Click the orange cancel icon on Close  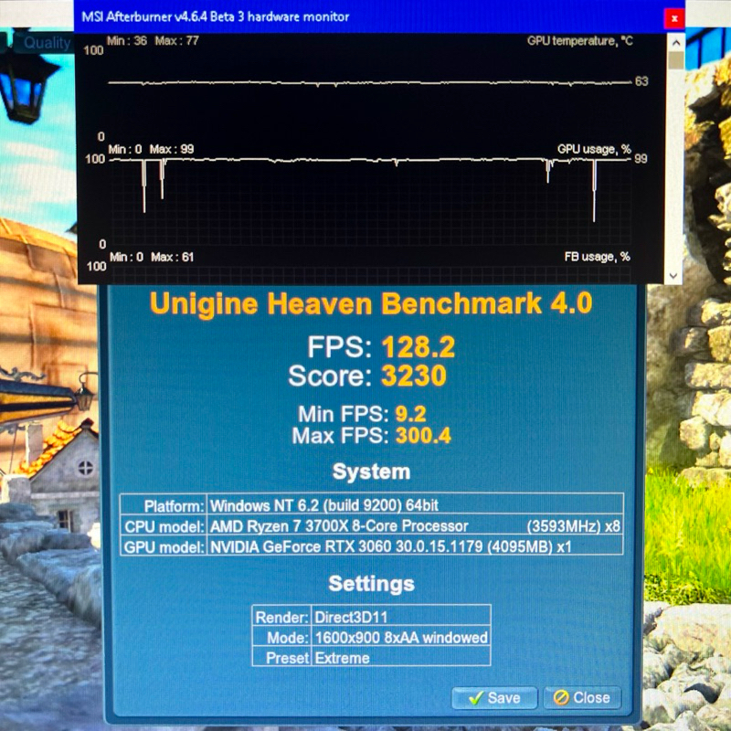point(559,697)
